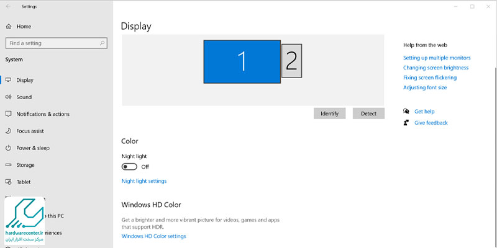497x248 pixels.
Task: Click the Display monitor icon
Action: pos(9,80)
